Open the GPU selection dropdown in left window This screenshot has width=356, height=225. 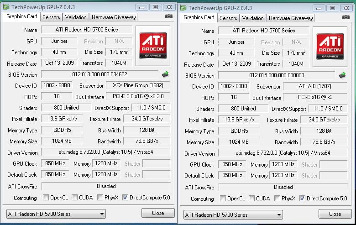point(56,214)
